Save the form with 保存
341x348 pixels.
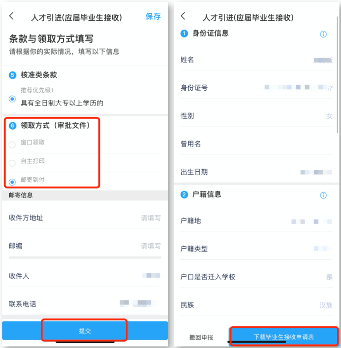tap(153, 16)
